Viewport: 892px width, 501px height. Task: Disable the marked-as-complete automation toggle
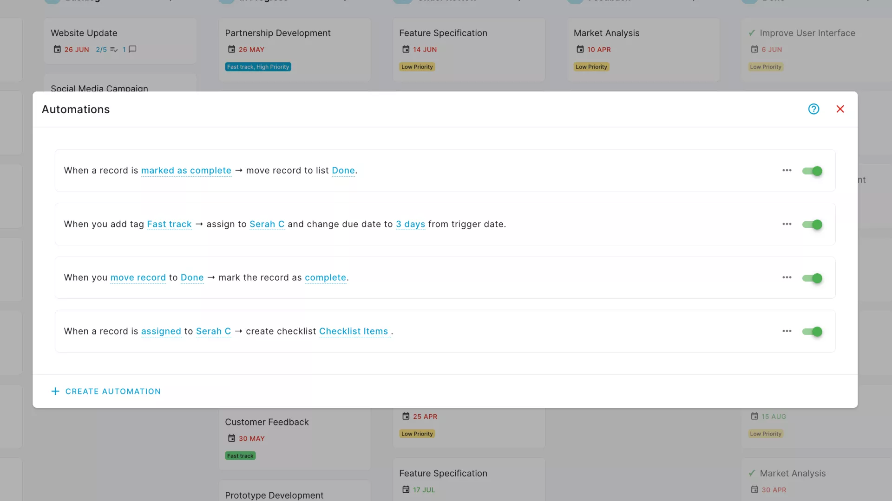[x=812, y=171]
